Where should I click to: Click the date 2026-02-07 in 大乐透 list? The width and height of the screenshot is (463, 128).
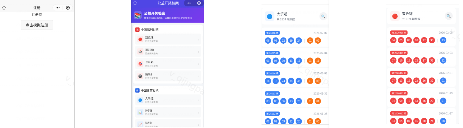pos(320,33)
